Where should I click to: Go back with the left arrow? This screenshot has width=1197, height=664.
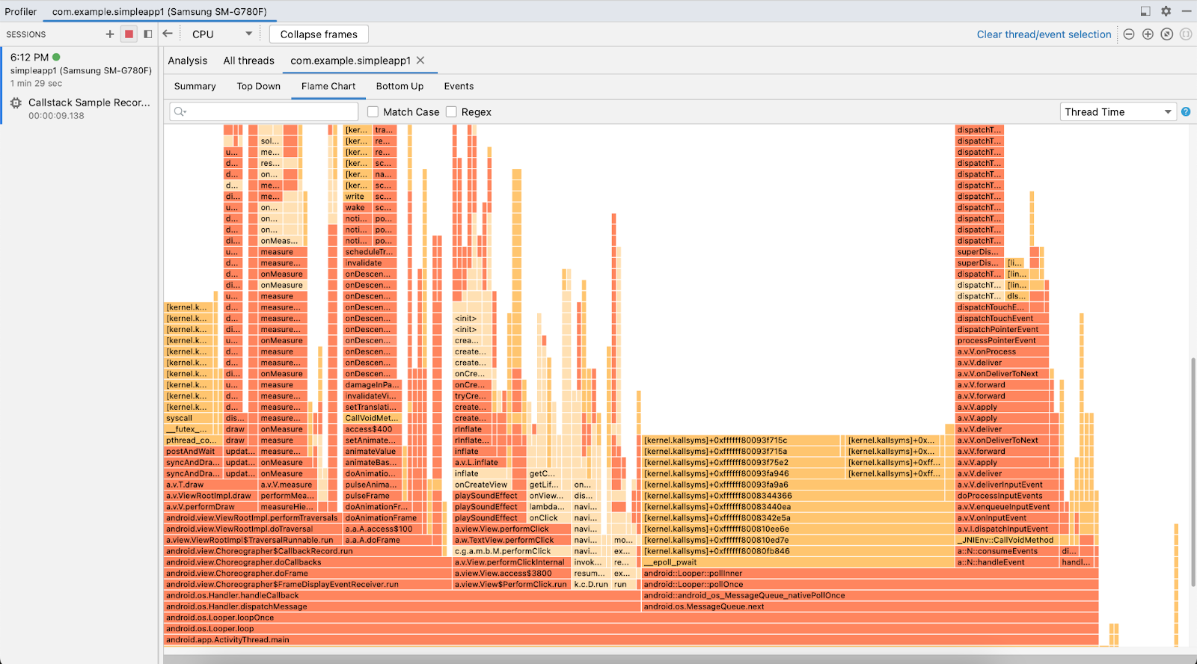168,34
